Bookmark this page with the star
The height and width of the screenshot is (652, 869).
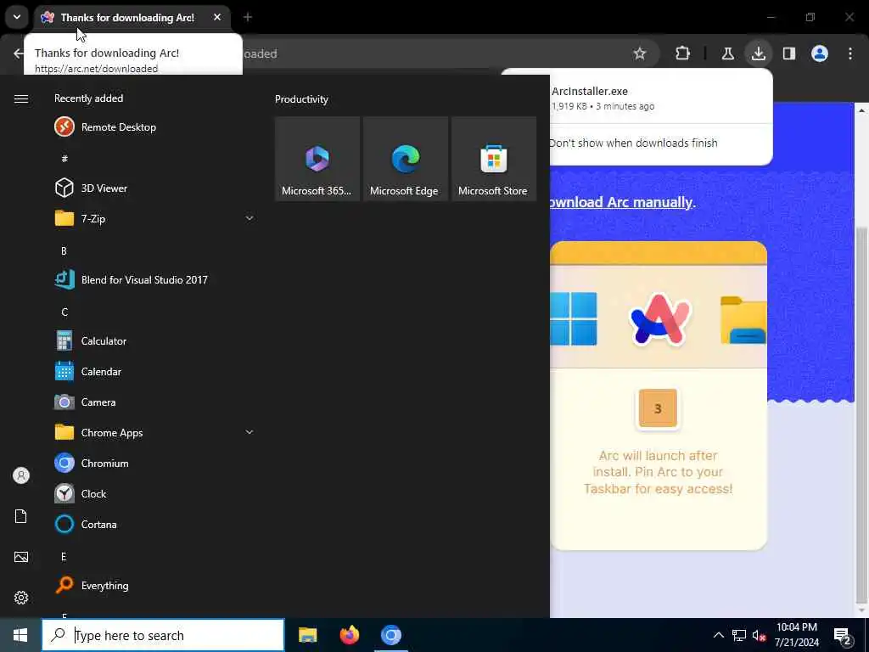[640, 53]
